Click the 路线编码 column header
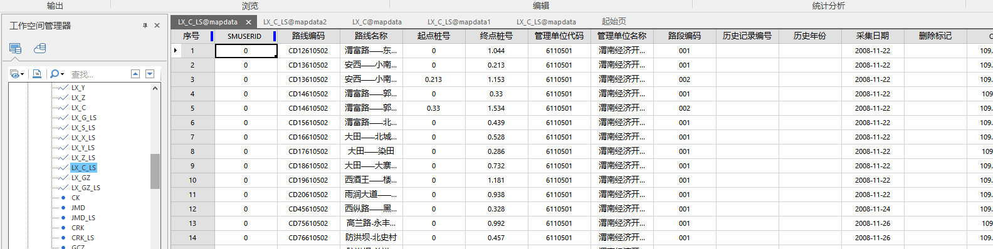Viewport: 993px width, 249px height. 308,36
